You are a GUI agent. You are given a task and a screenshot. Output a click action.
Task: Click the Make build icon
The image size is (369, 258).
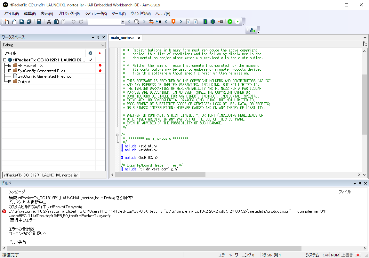click(213, 22)
